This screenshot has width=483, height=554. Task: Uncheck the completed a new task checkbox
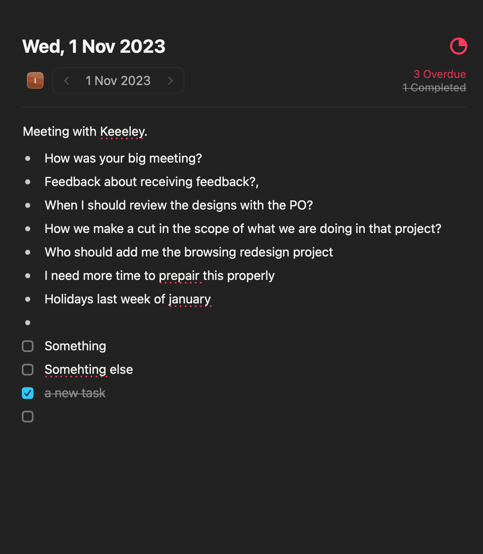28,393
